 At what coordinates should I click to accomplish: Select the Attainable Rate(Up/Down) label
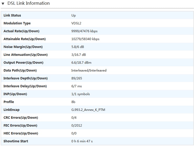click(x=24, y=39)
